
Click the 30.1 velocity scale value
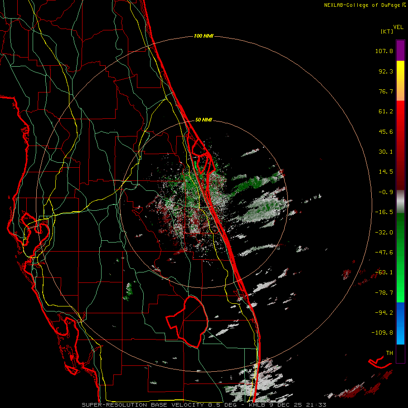coord(386,152)
